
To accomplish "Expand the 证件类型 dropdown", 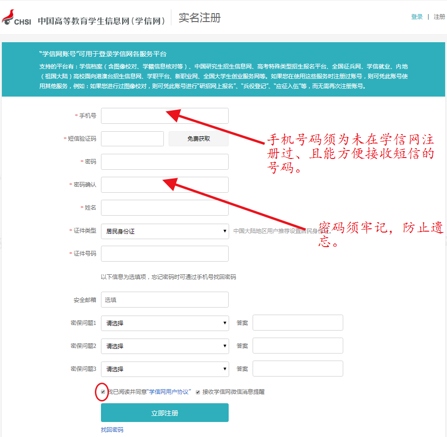I will 164,231.
